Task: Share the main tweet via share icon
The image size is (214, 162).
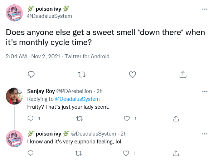Action: coord(183,74)
